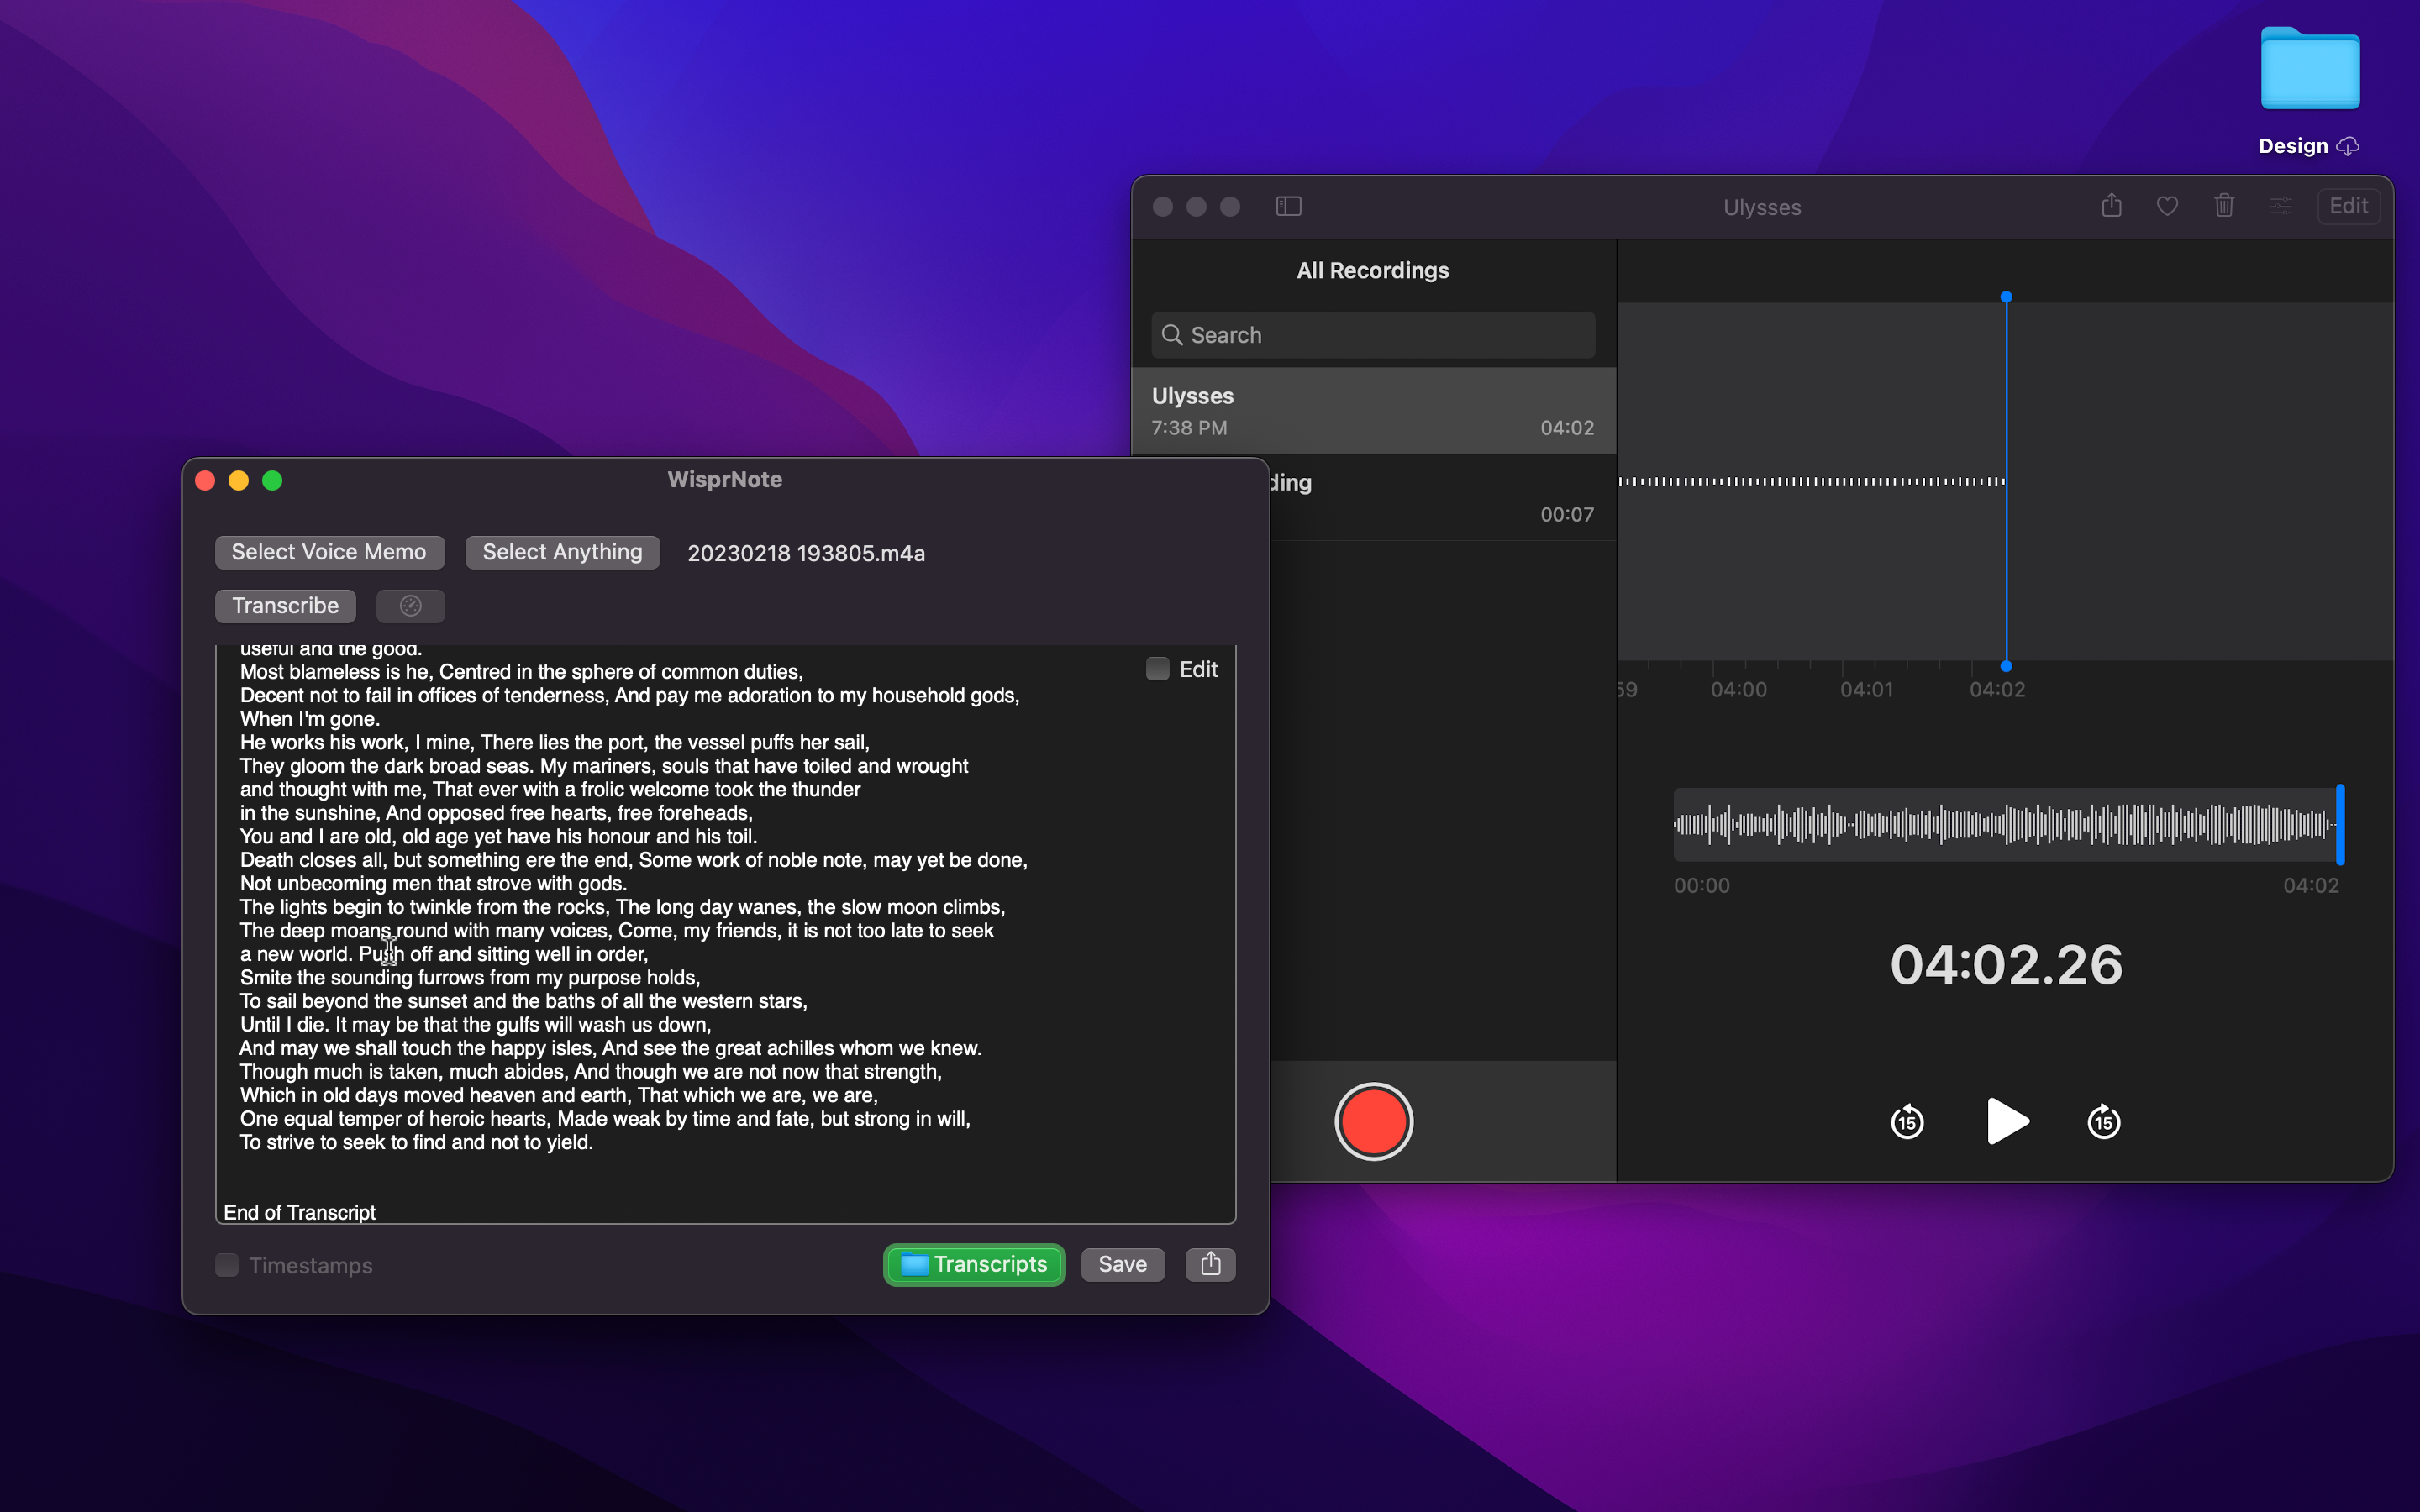Click Edit button in Voice Memos toolbar
Image resolution: width=2420 pixels, height=1512 pixels.
pyautogui.click(x=2348, y=206)
